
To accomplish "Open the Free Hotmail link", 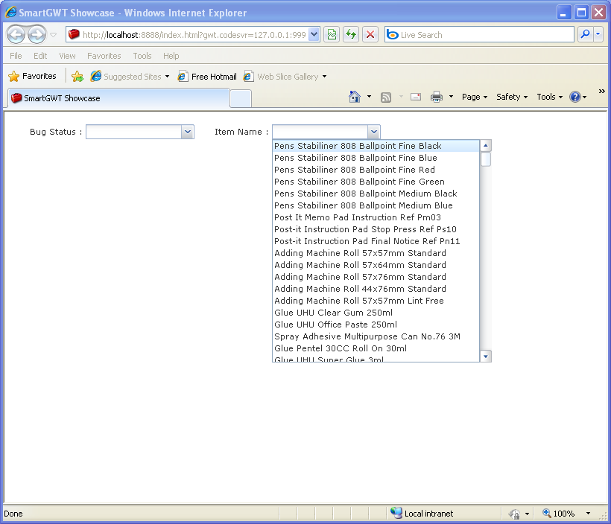I will (207, 77).
